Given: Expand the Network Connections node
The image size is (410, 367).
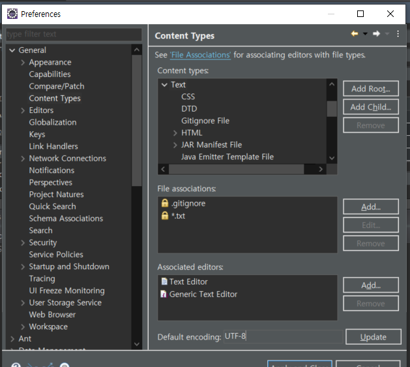Looking at the screenshot, I should 23,159.
